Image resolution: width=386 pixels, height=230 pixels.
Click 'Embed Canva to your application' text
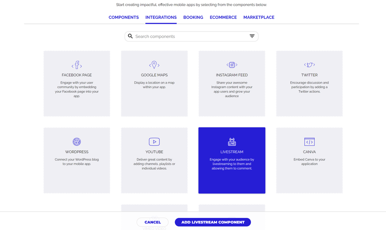310,162
